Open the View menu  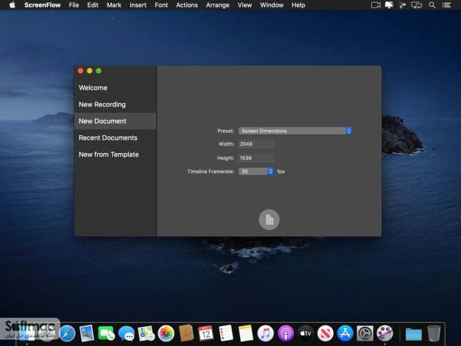click(245, 5)
